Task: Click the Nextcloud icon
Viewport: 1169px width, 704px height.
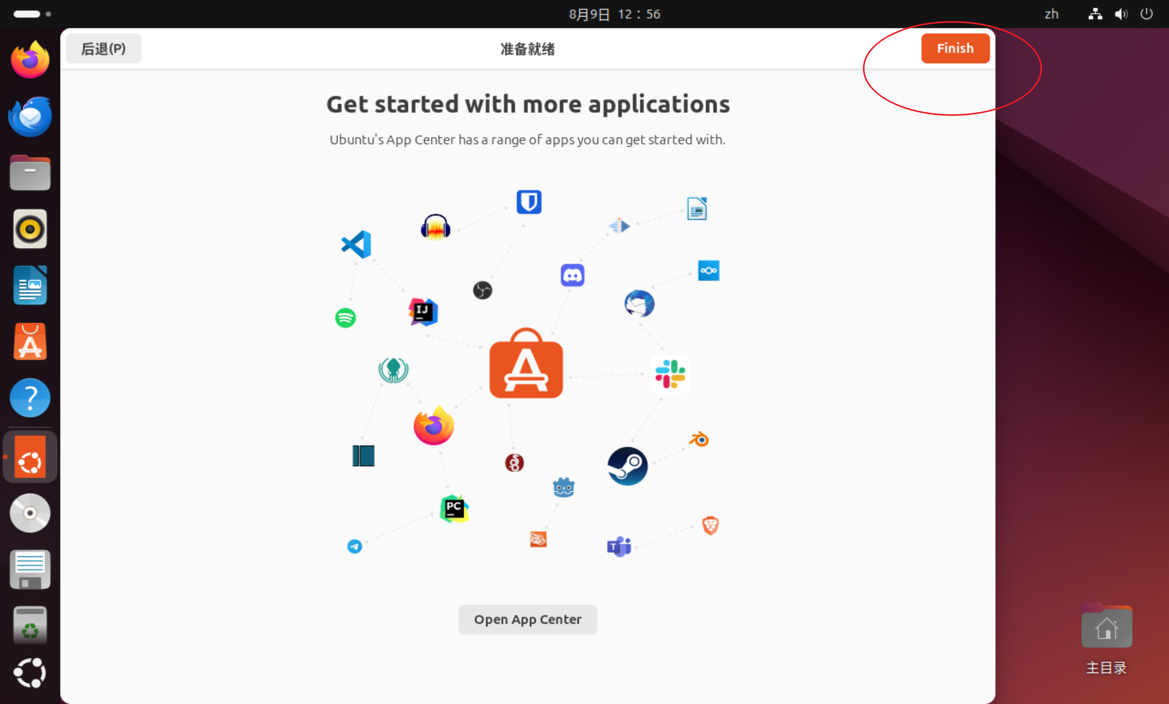Action: point(708,270)
